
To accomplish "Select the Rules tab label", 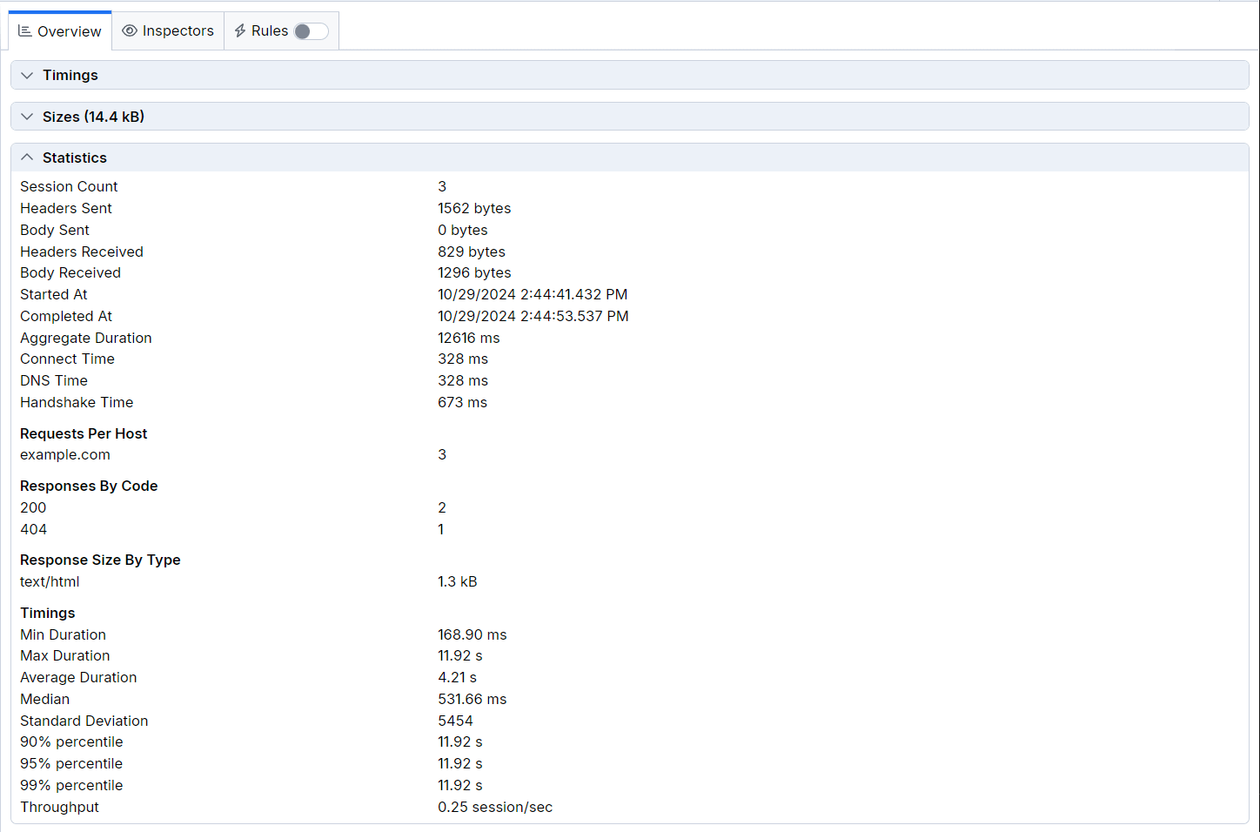I will 270,31.
